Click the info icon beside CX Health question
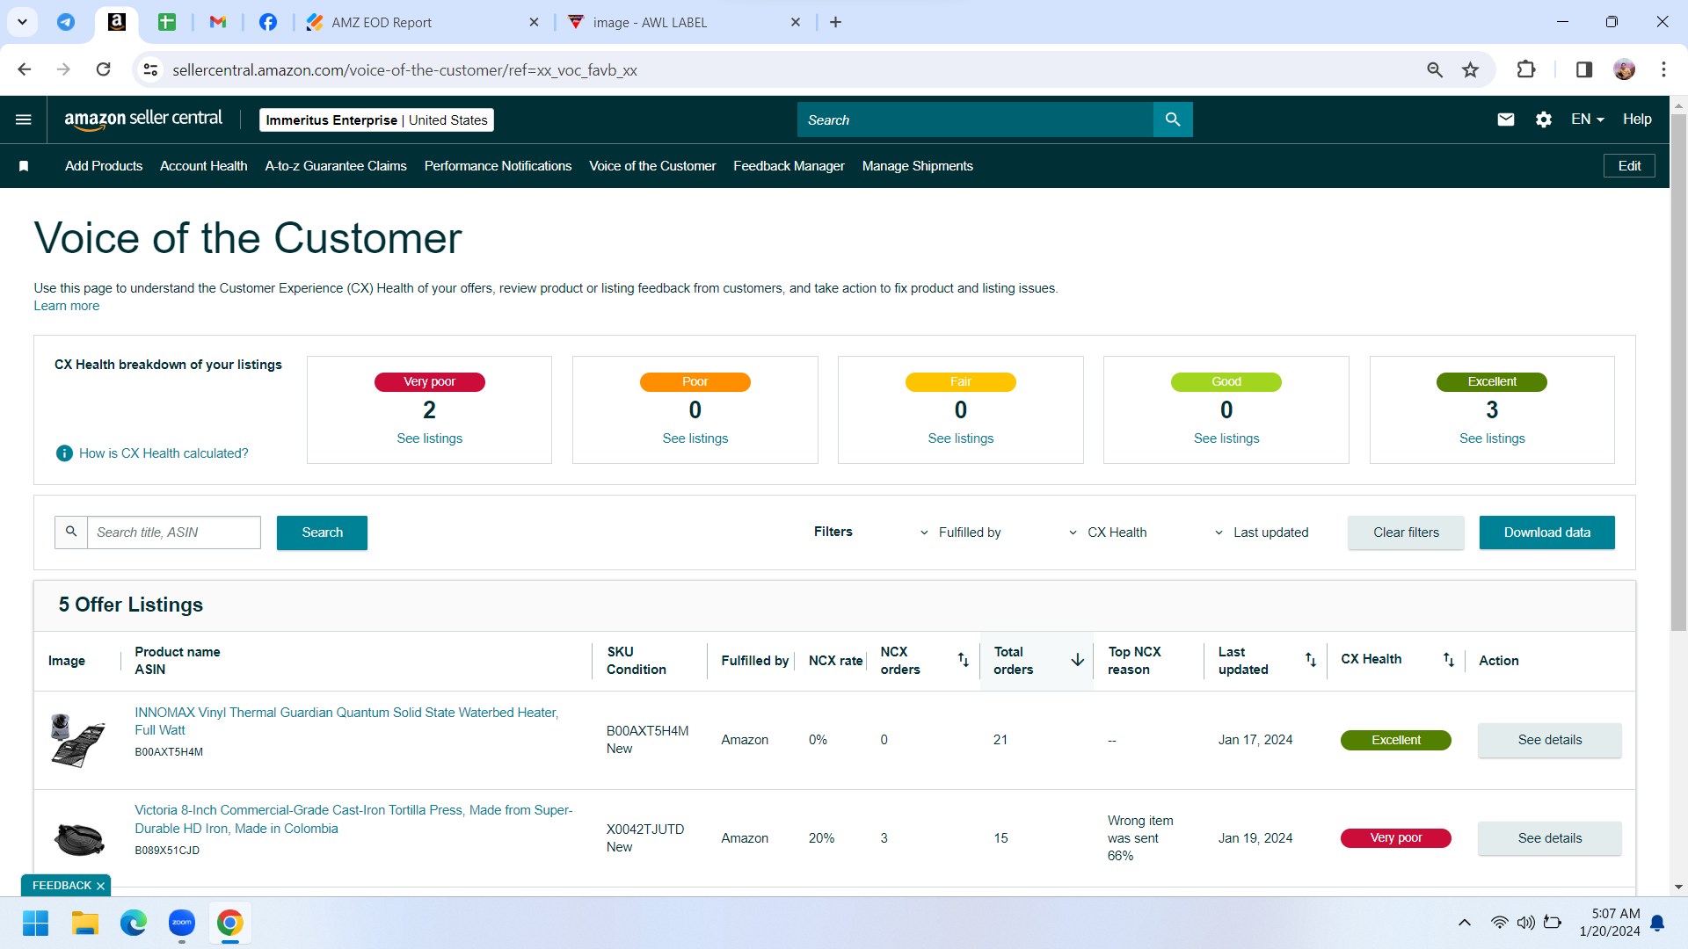 click(x=64, y=453)
